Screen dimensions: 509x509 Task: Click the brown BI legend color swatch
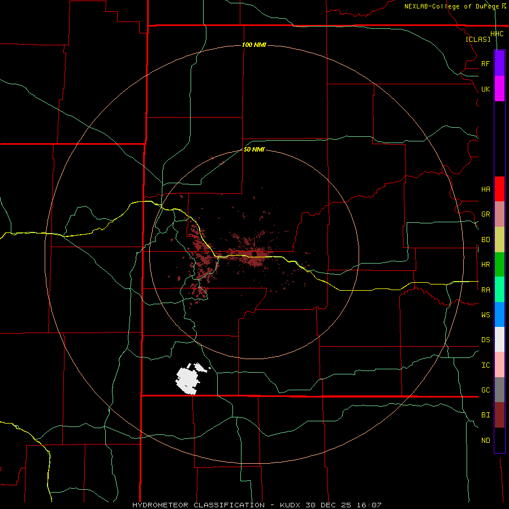[x=499, y=415]
